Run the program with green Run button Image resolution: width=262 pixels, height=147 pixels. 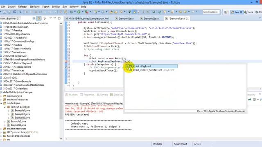(79, 12)
